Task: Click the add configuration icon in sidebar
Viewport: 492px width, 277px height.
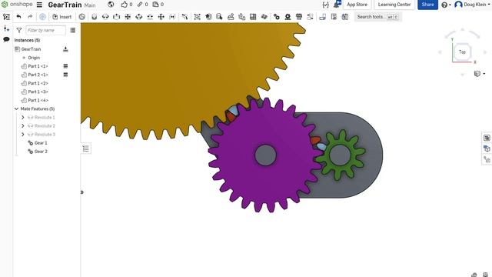Action: click(6, 28)
